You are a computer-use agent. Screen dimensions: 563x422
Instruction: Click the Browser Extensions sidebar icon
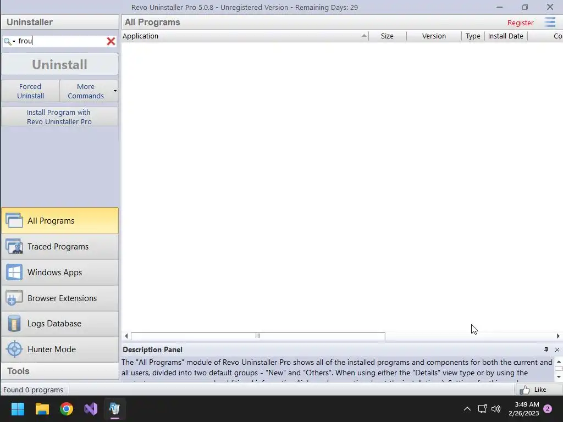tap(14, 298)
